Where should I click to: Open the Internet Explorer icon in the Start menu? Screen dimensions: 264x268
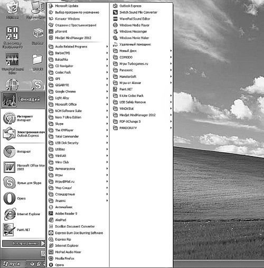pyautogui.click(x=10, y=214)
